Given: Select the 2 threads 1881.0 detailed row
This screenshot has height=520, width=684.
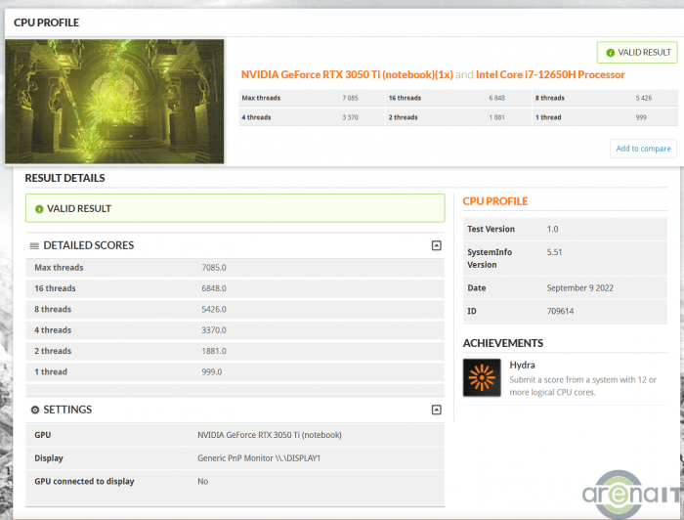Looking at the screenshot, I should [x=235, y=352].
